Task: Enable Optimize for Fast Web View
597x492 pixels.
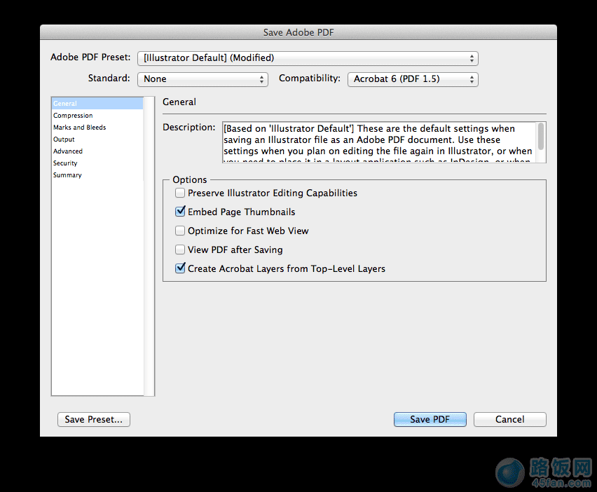Action: tap(180, 231)
